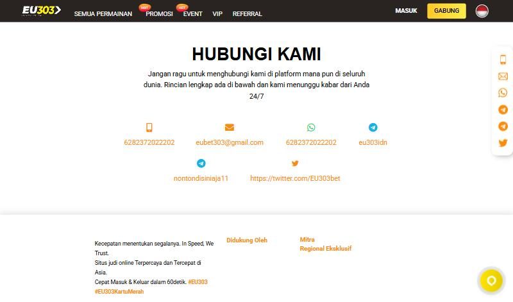The height and width of the screenshot is (302, 513).
Task: Click the Didukung Oleh heading in the footer
Action: [x=247, y=240]
